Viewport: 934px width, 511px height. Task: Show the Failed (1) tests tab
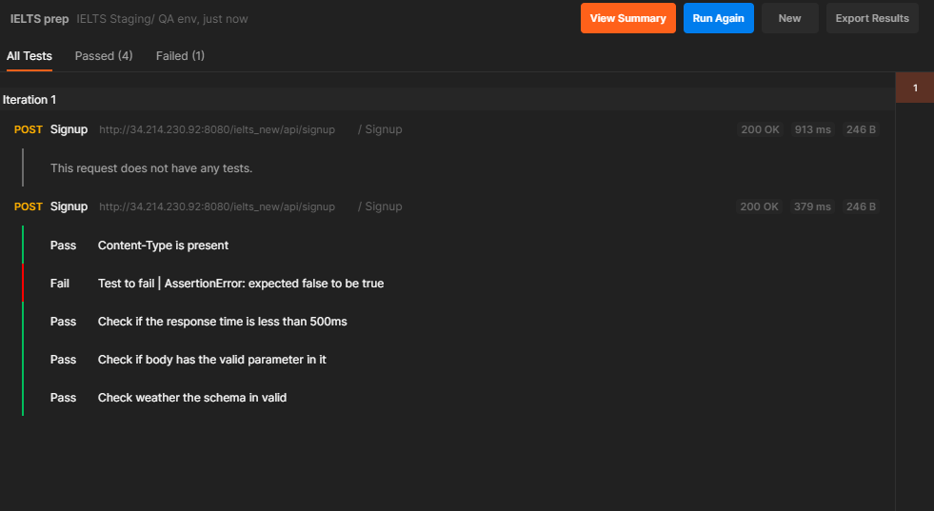click(180, 56)
